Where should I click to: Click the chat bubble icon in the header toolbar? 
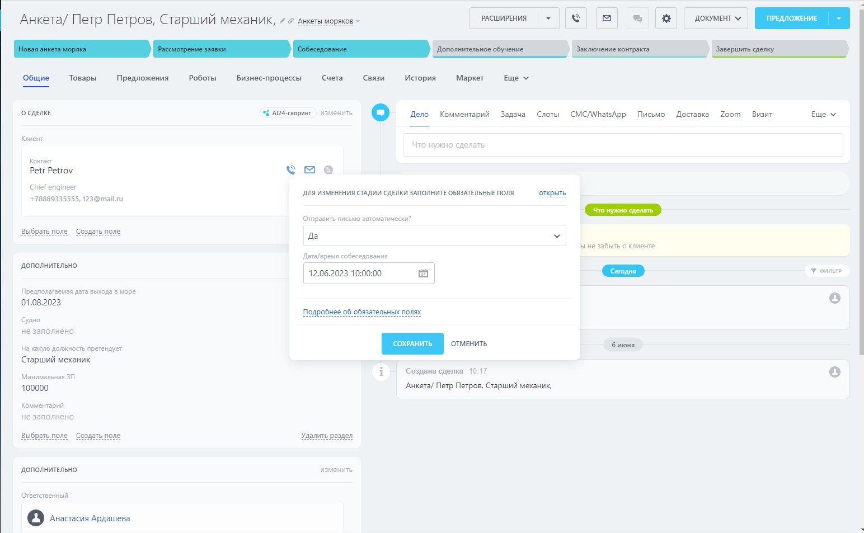(x=637, y=18)
